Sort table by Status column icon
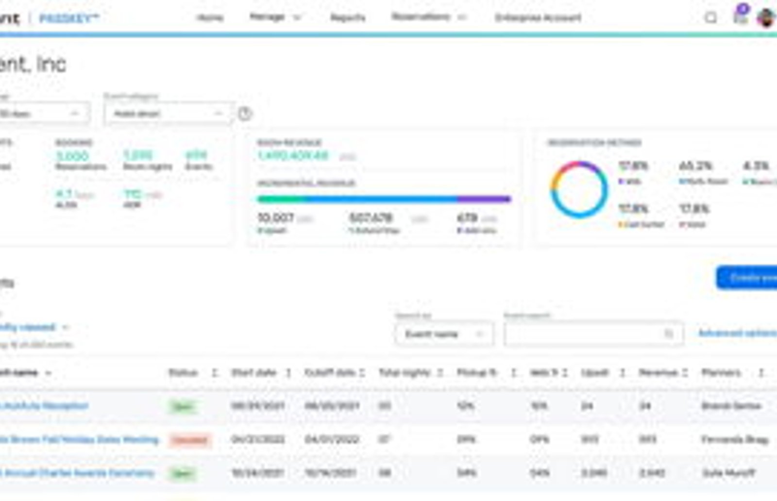The image size is (777, 501). 214,373
